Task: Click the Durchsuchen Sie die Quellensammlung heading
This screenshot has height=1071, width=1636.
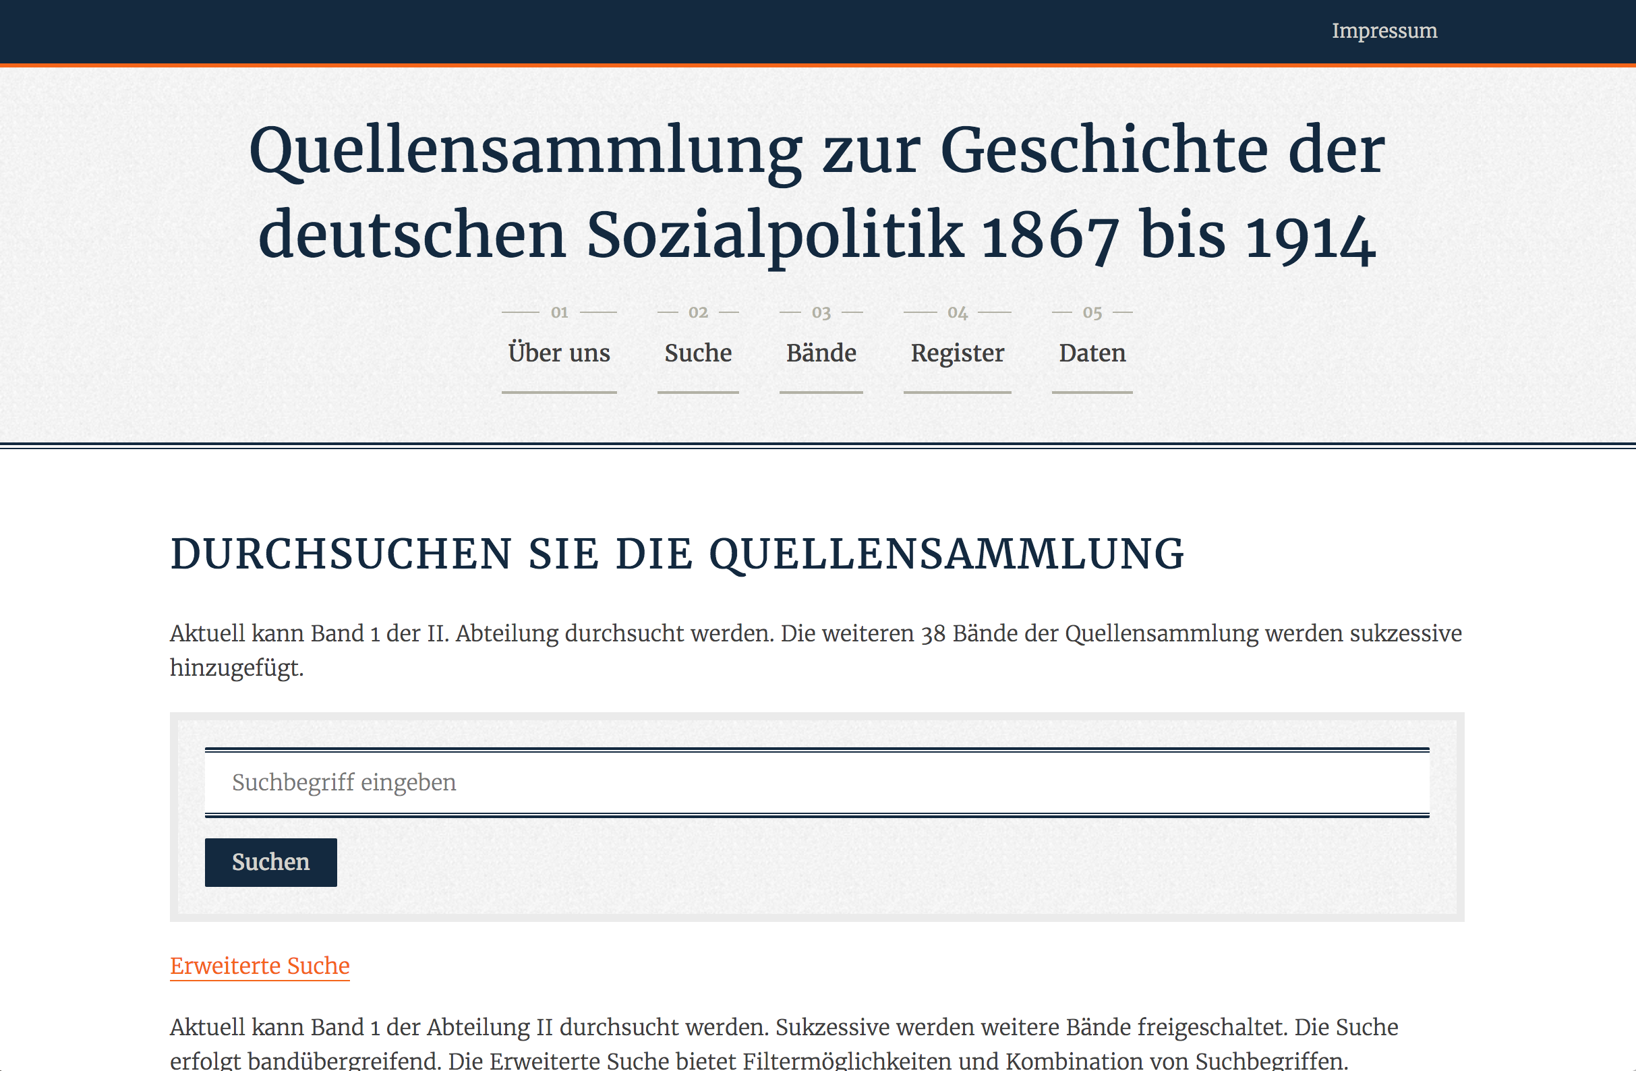Action: (677, 554)
